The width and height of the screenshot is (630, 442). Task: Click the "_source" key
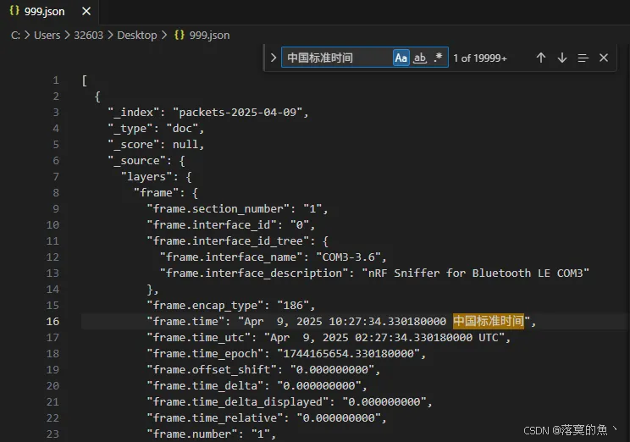[x=137, y=161]
